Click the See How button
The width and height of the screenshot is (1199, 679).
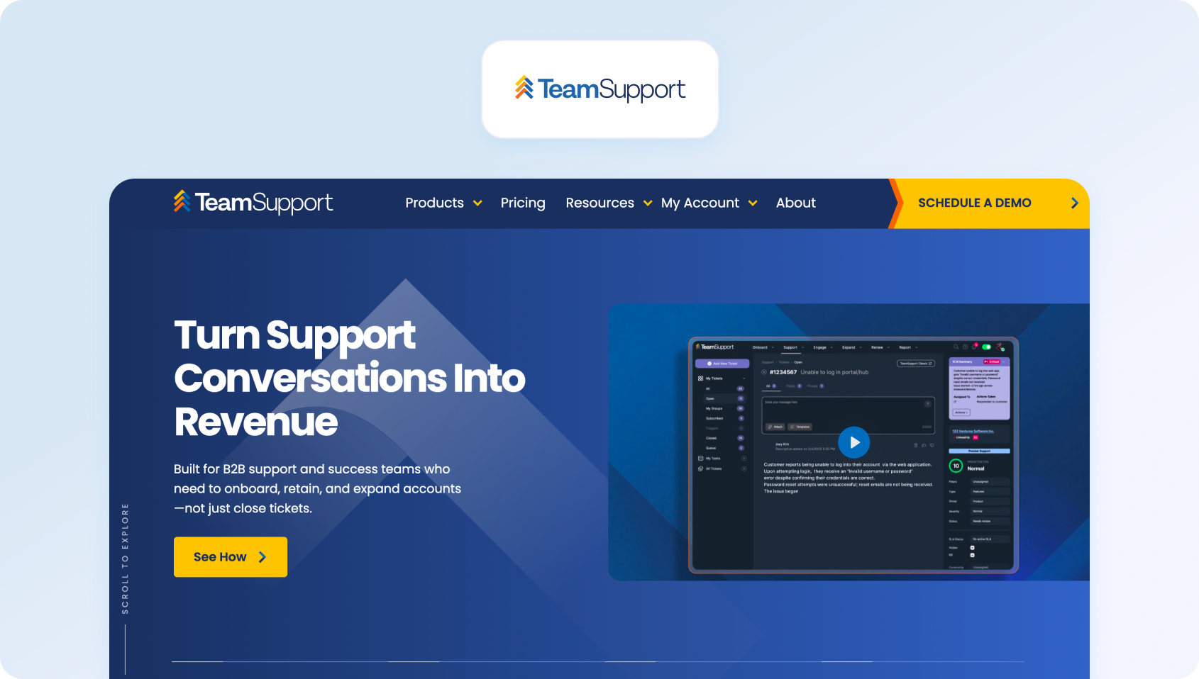(231, 557)
